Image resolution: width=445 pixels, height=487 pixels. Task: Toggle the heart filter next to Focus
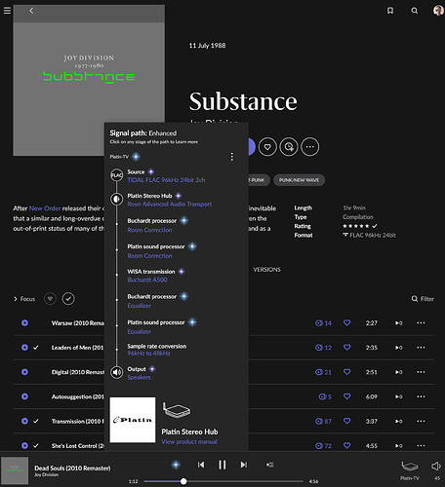point(50,299)
